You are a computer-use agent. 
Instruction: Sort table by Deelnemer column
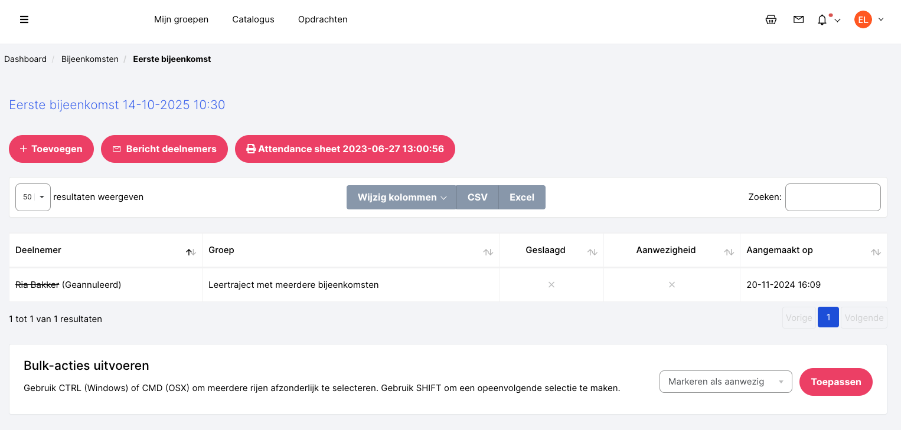point(105,250)
